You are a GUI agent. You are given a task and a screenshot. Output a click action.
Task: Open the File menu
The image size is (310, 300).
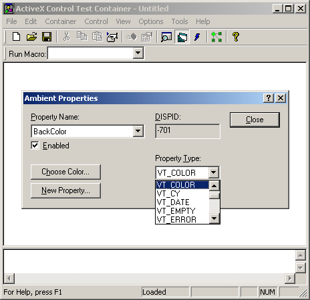[x=11, y=21]
